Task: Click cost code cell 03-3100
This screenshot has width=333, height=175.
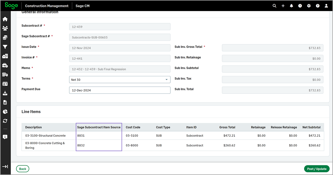Action: click(x=132, y=136)
